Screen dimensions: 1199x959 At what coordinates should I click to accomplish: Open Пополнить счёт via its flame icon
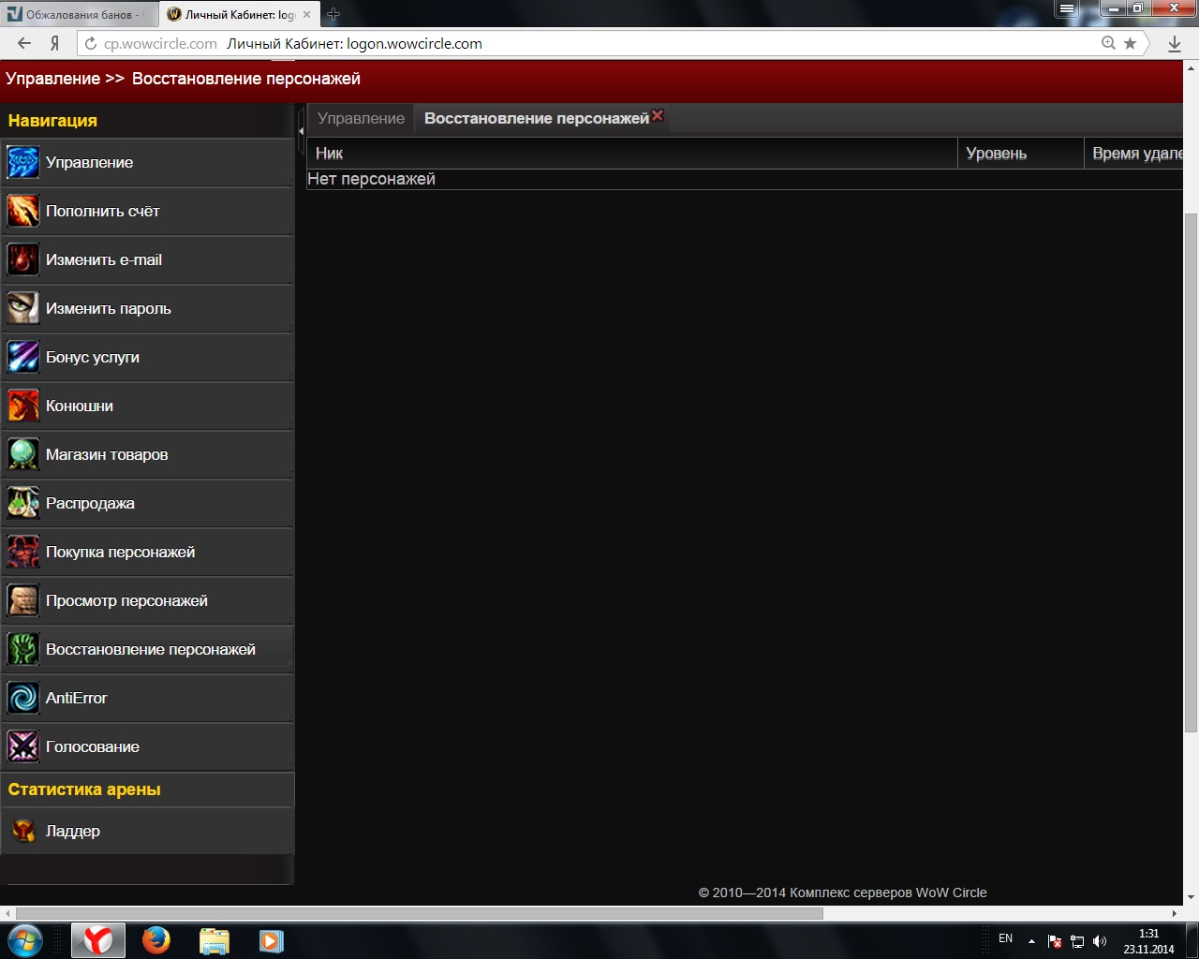[x=22, y=212]
